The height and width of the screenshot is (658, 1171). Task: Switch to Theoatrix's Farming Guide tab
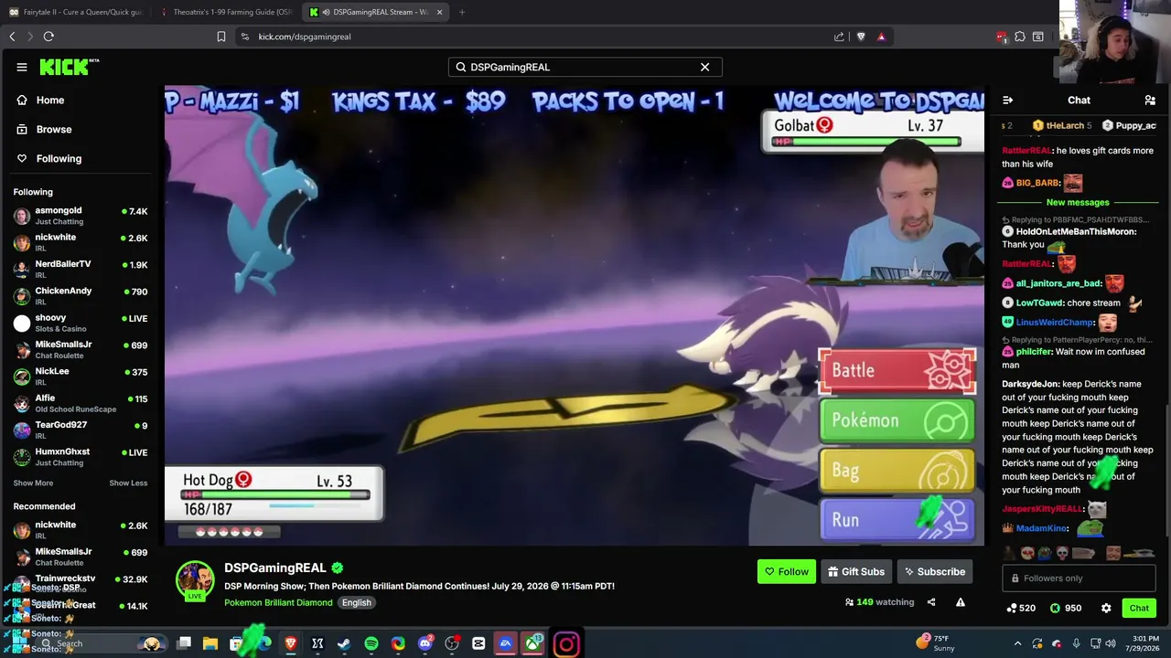tap(226, 12)
